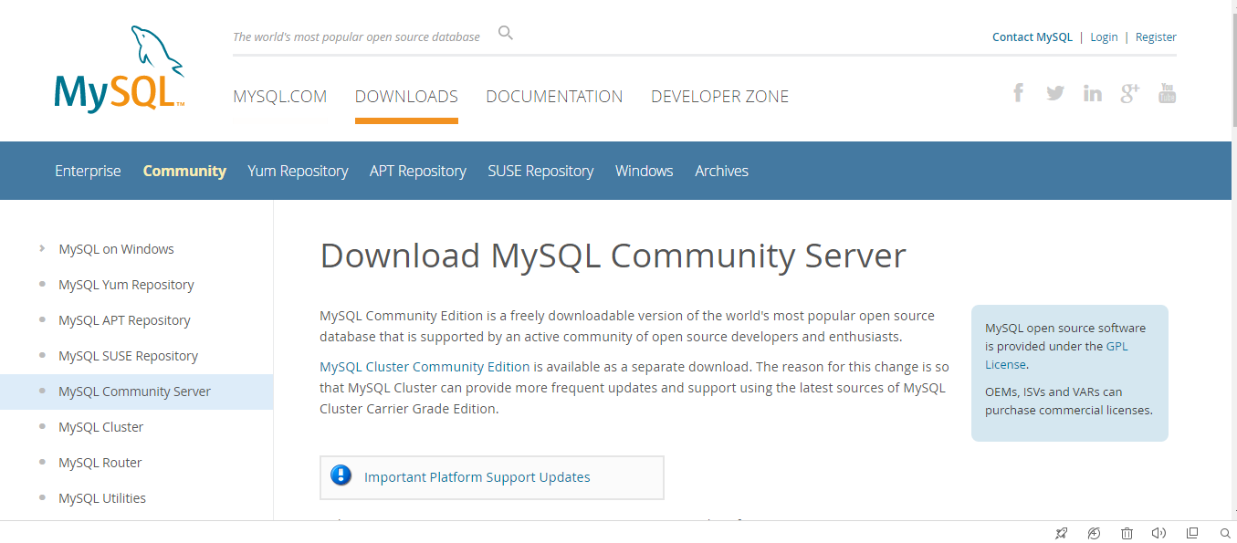Switch to the DOCUMENTATION tab
Image resolution: width=1237 pixels, height=543 pixels.
554,96
